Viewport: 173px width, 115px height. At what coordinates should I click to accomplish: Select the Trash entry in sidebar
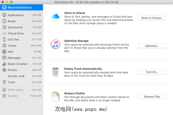[x=11, y=82]
